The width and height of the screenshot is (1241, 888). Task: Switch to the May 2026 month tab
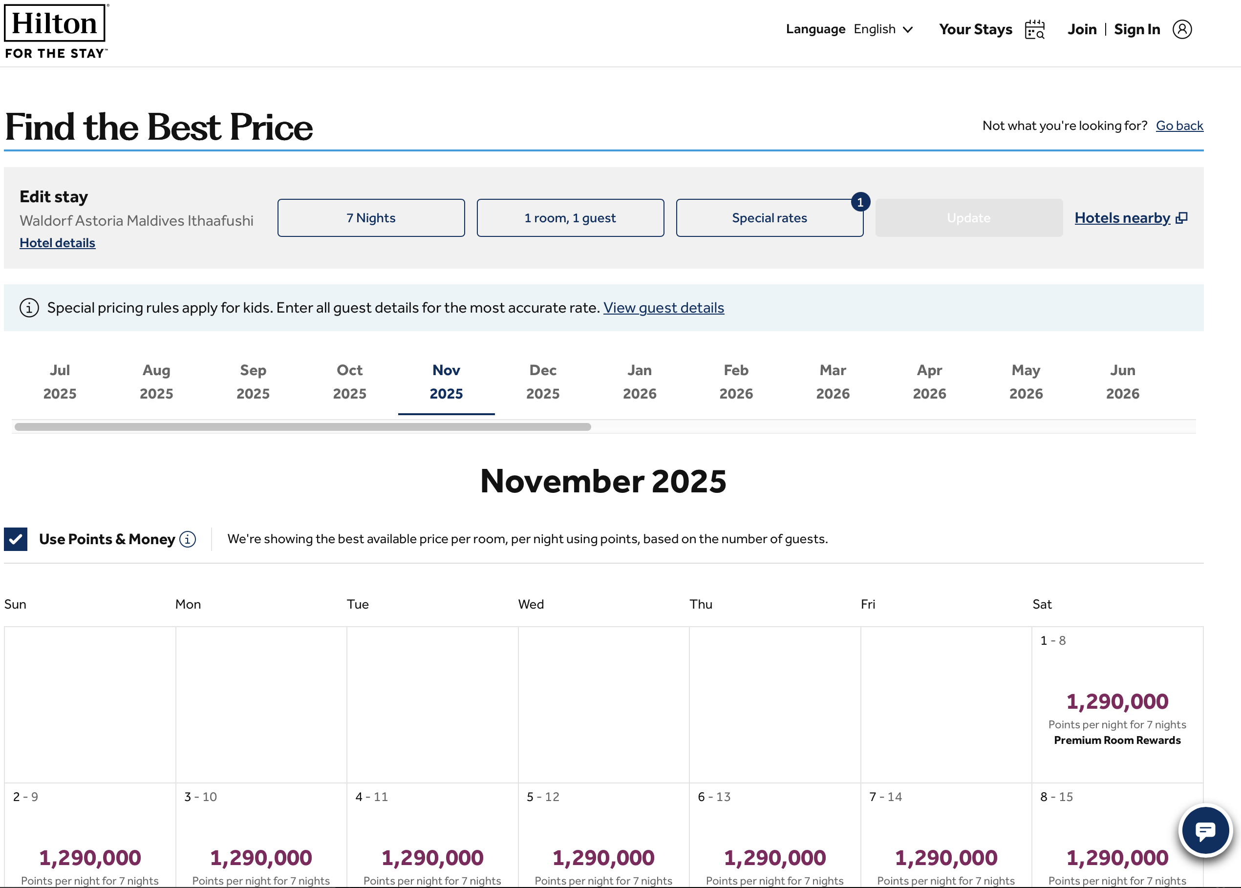(x=1026, y=382)
